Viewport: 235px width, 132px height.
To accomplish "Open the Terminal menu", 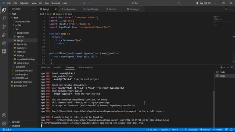I will 55,3.
